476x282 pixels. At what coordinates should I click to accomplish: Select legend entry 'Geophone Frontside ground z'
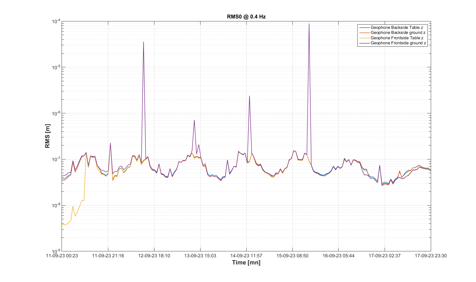(398, 43)
